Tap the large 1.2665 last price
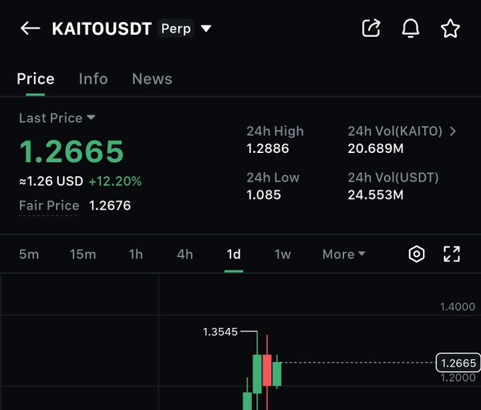Viewport: 481px width, 410px height. (x=71, y=151)
